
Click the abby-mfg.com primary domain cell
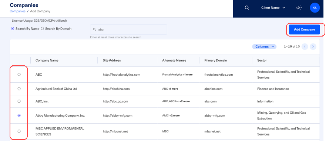(215, 116)
